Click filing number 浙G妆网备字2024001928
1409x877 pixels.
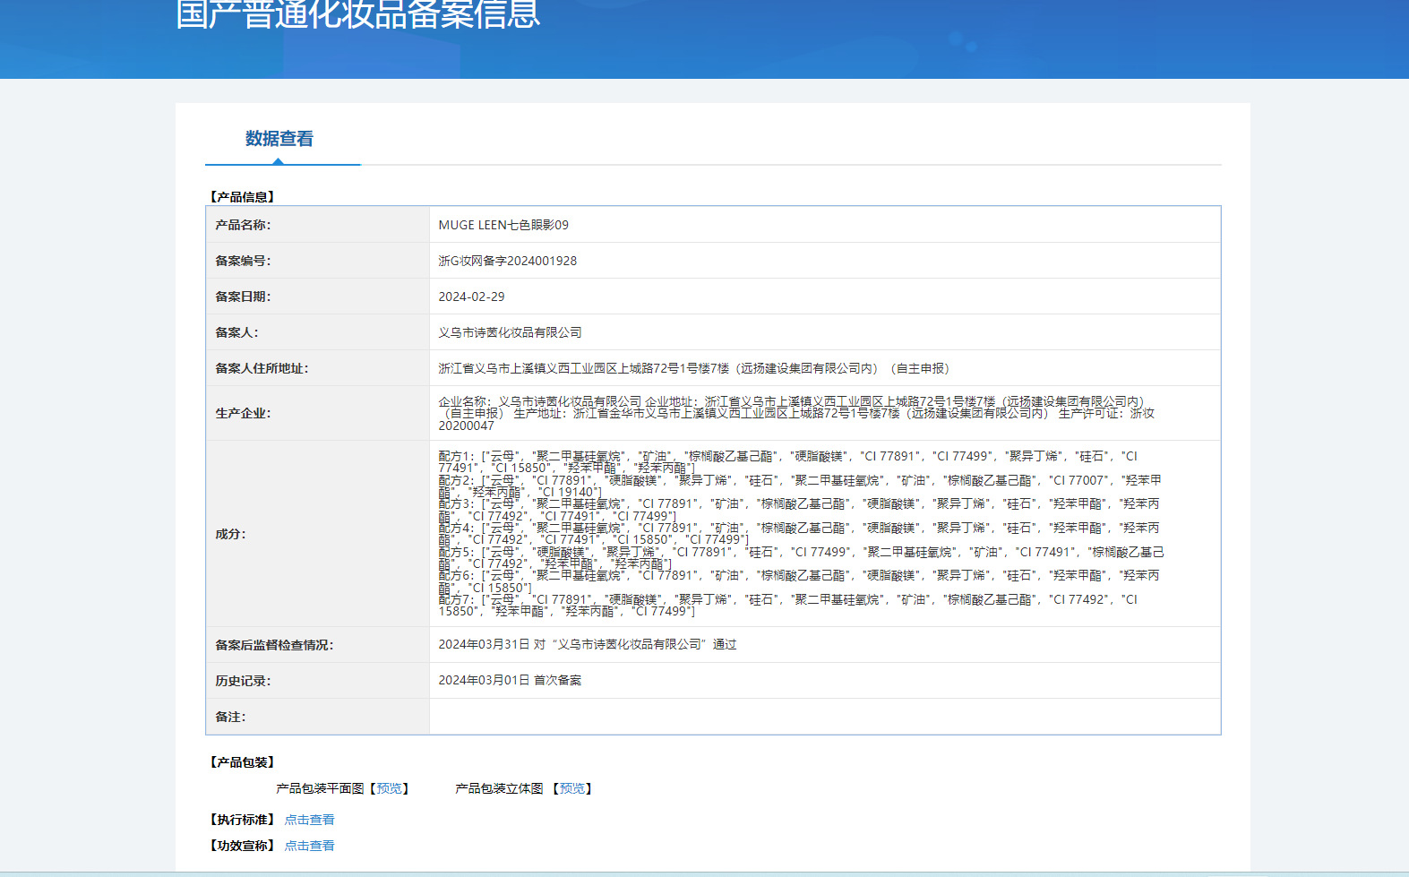[x=508, y=261]
